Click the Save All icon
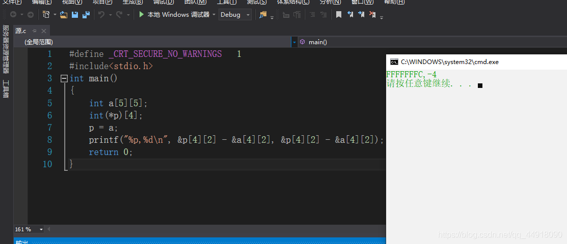This screenshot has width=567, height=244. point(86,15)
